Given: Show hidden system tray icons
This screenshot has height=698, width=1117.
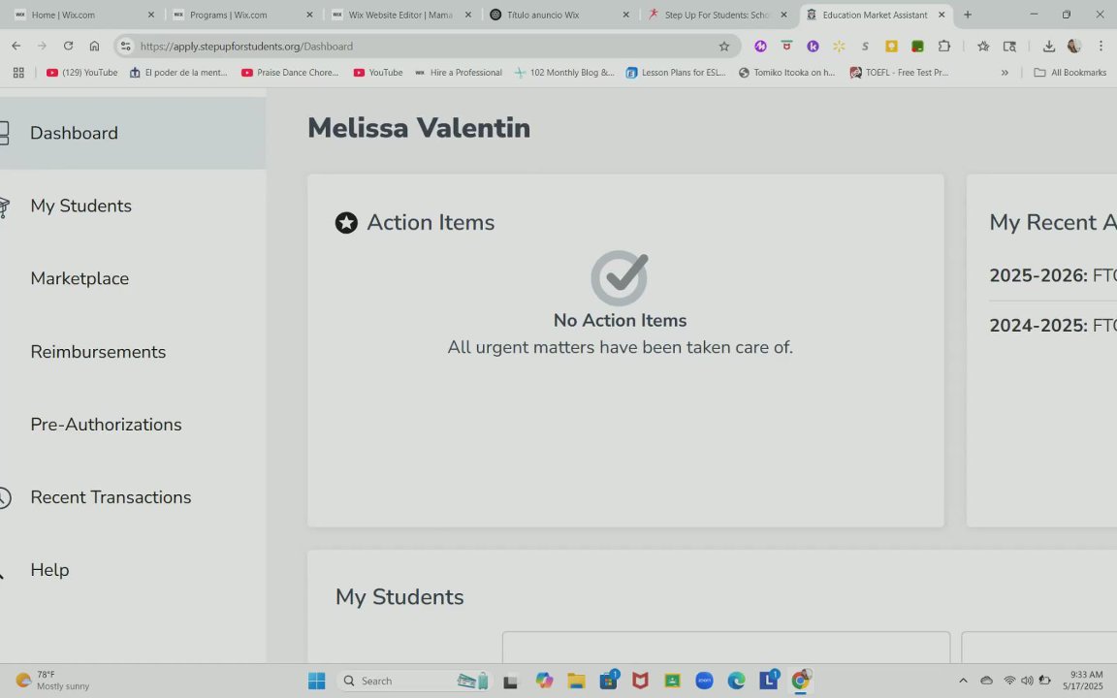Looking at the screenshot, I should 963,681.
